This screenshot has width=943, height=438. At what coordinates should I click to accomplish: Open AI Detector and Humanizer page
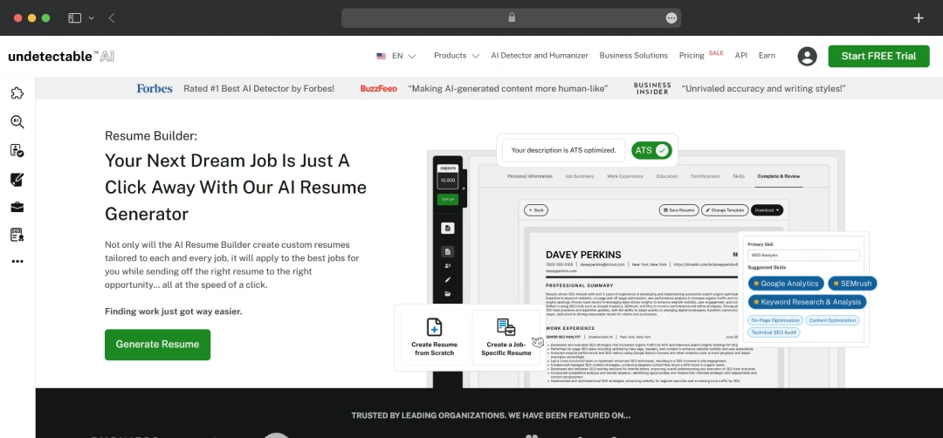540,55
